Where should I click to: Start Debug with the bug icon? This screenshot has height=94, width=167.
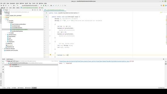44,5
